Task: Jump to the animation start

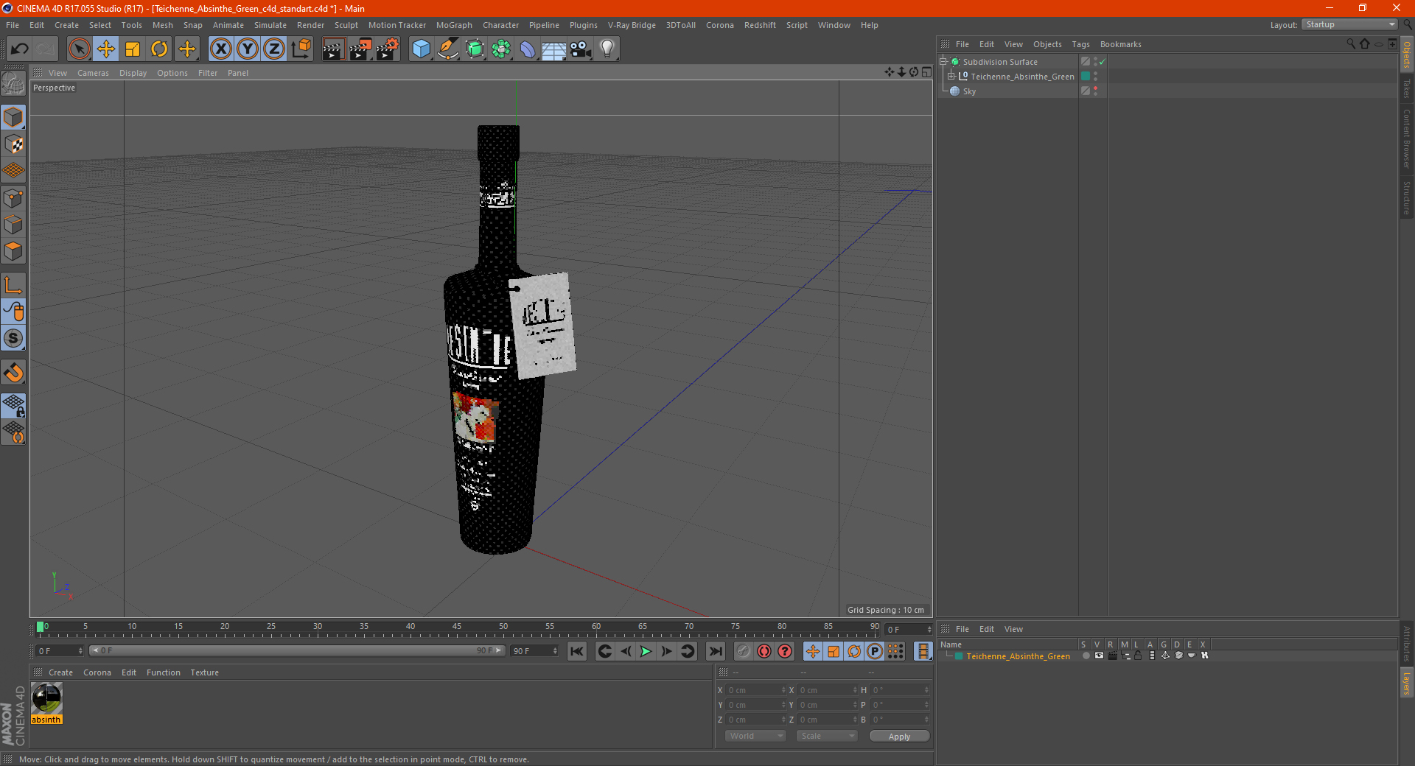Action: (x=576, y=651)
